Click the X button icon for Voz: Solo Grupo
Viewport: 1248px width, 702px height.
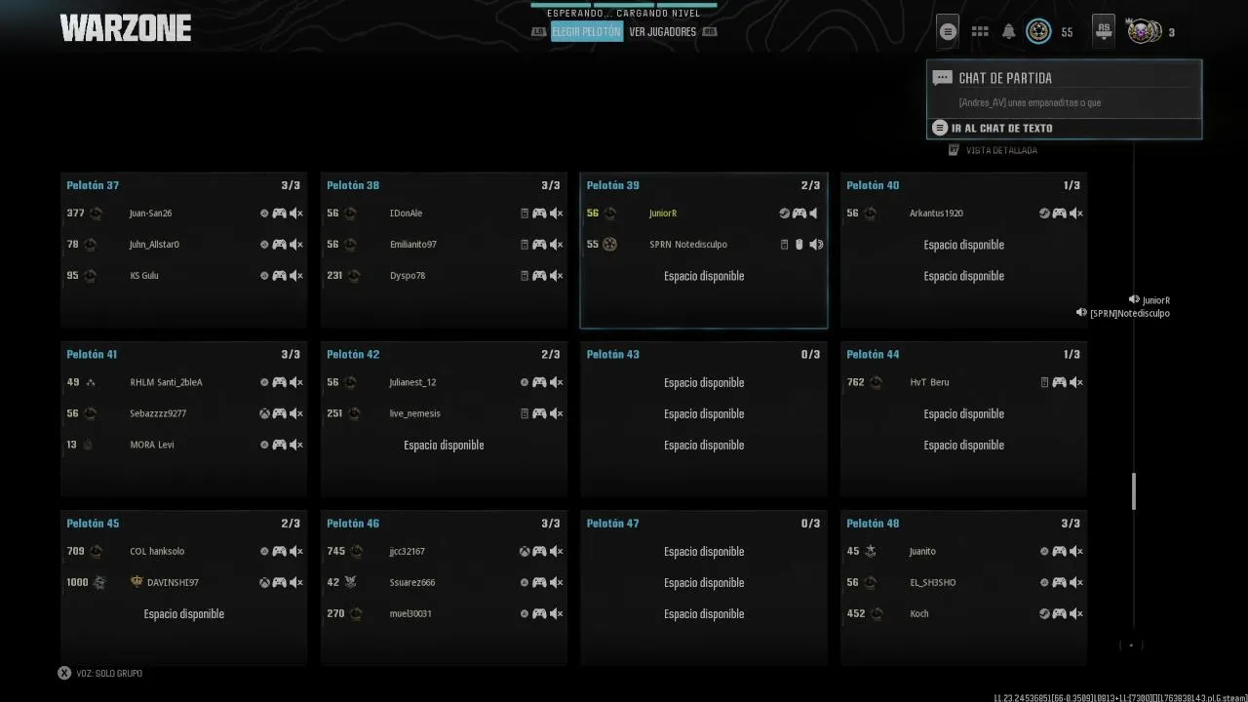[x=64, y=673]
